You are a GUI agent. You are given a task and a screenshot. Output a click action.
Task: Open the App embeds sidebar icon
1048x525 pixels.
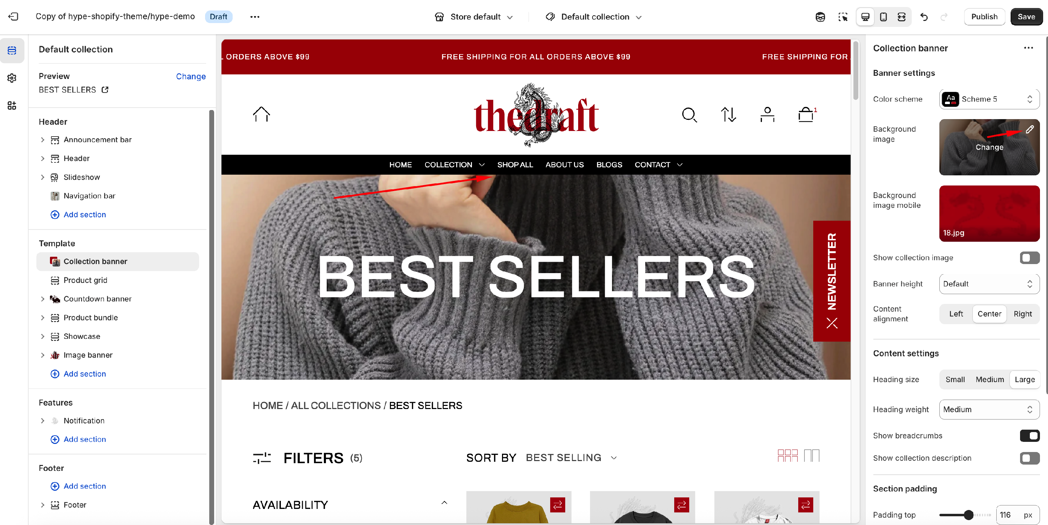12,106
